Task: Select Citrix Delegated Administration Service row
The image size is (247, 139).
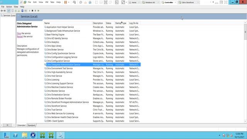Action: click(92, 64)
